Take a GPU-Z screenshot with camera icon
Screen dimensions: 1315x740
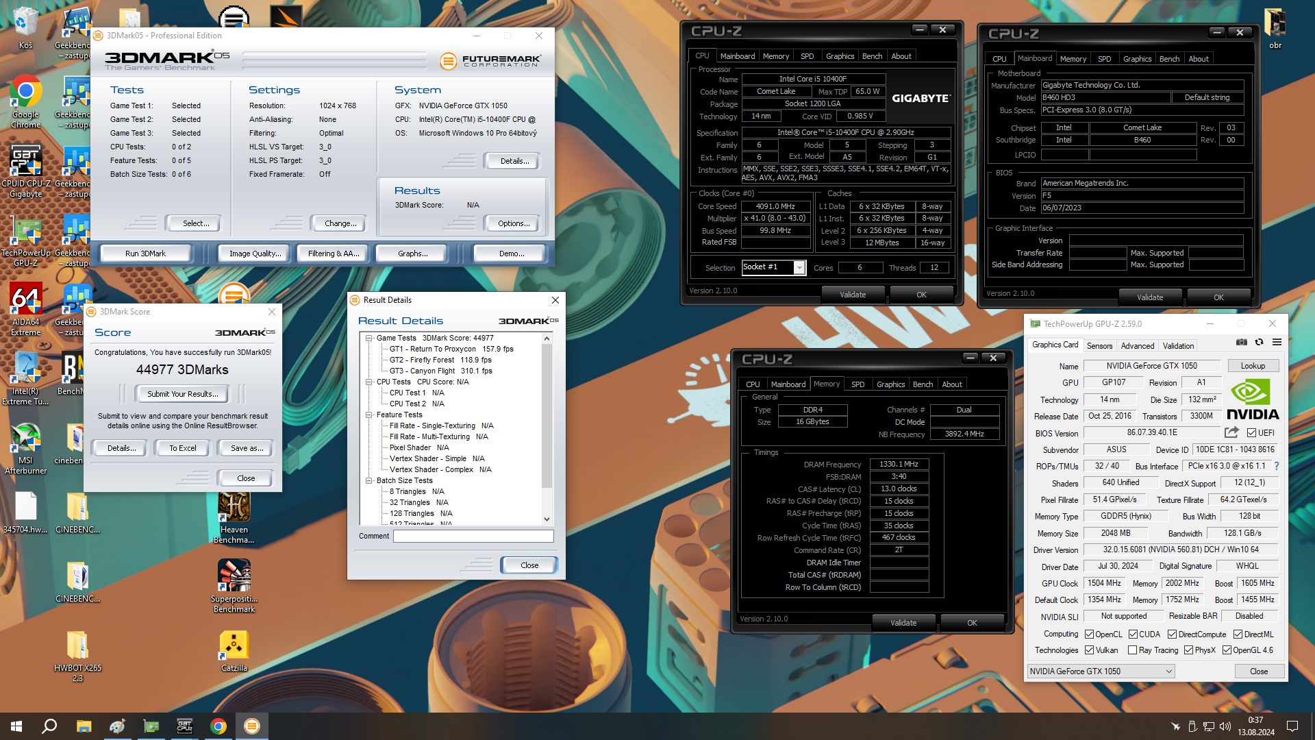point(1241,343)
